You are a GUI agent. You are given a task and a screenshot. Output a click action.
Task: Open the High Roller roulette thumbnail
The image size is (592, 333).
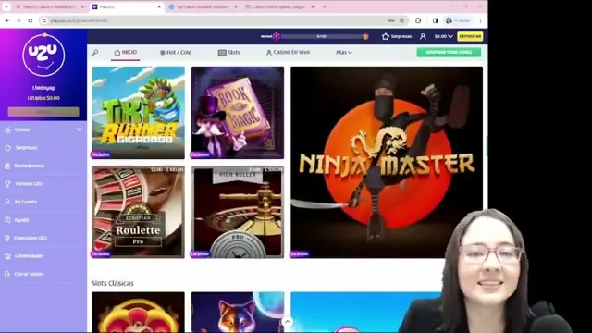pos(238,212)
